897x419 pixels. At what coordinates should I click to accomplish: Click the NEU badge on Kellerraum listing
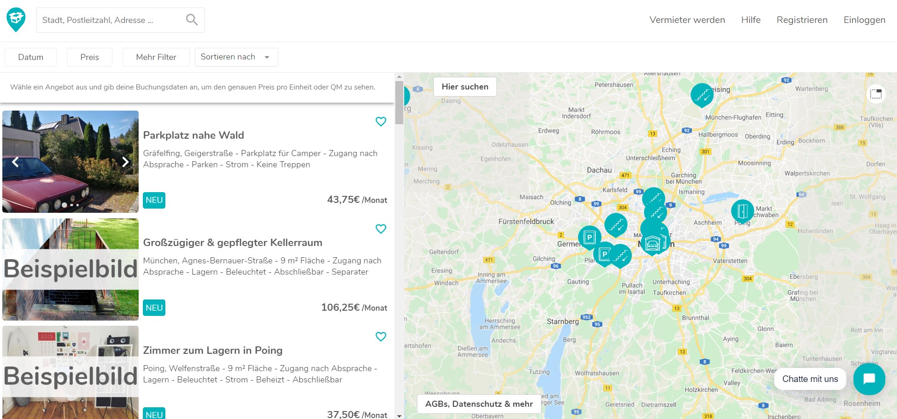pos(154,308)
